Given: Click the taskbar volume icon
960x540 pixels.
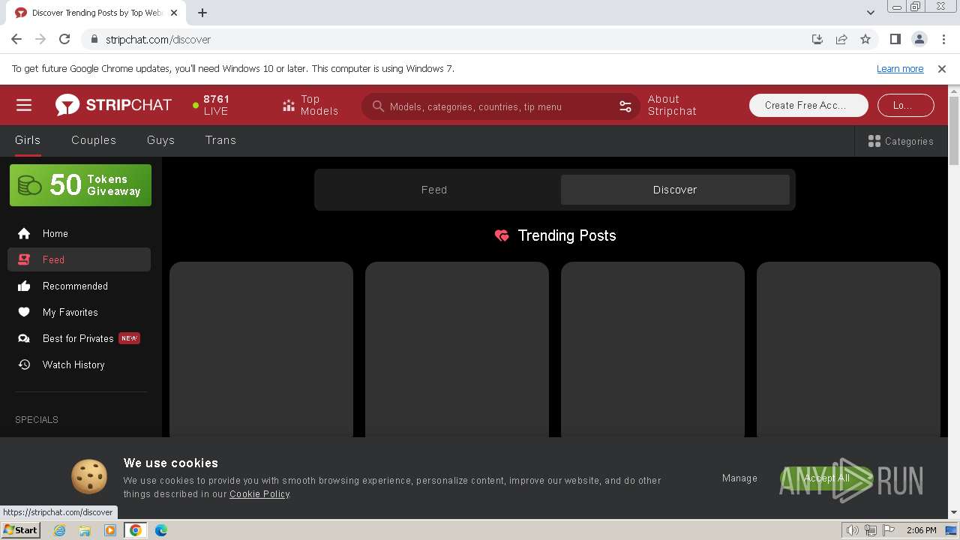Looking at the screenshot, I should (852, 530).
